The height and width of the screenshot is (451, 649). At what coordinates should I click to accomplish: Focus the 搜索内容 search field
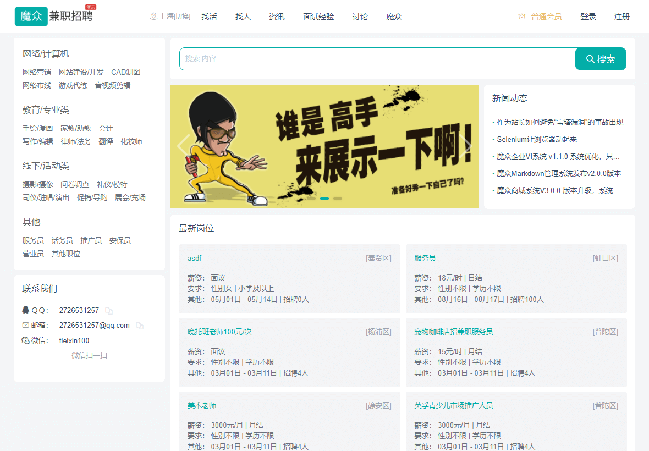(x=377, y=59)
